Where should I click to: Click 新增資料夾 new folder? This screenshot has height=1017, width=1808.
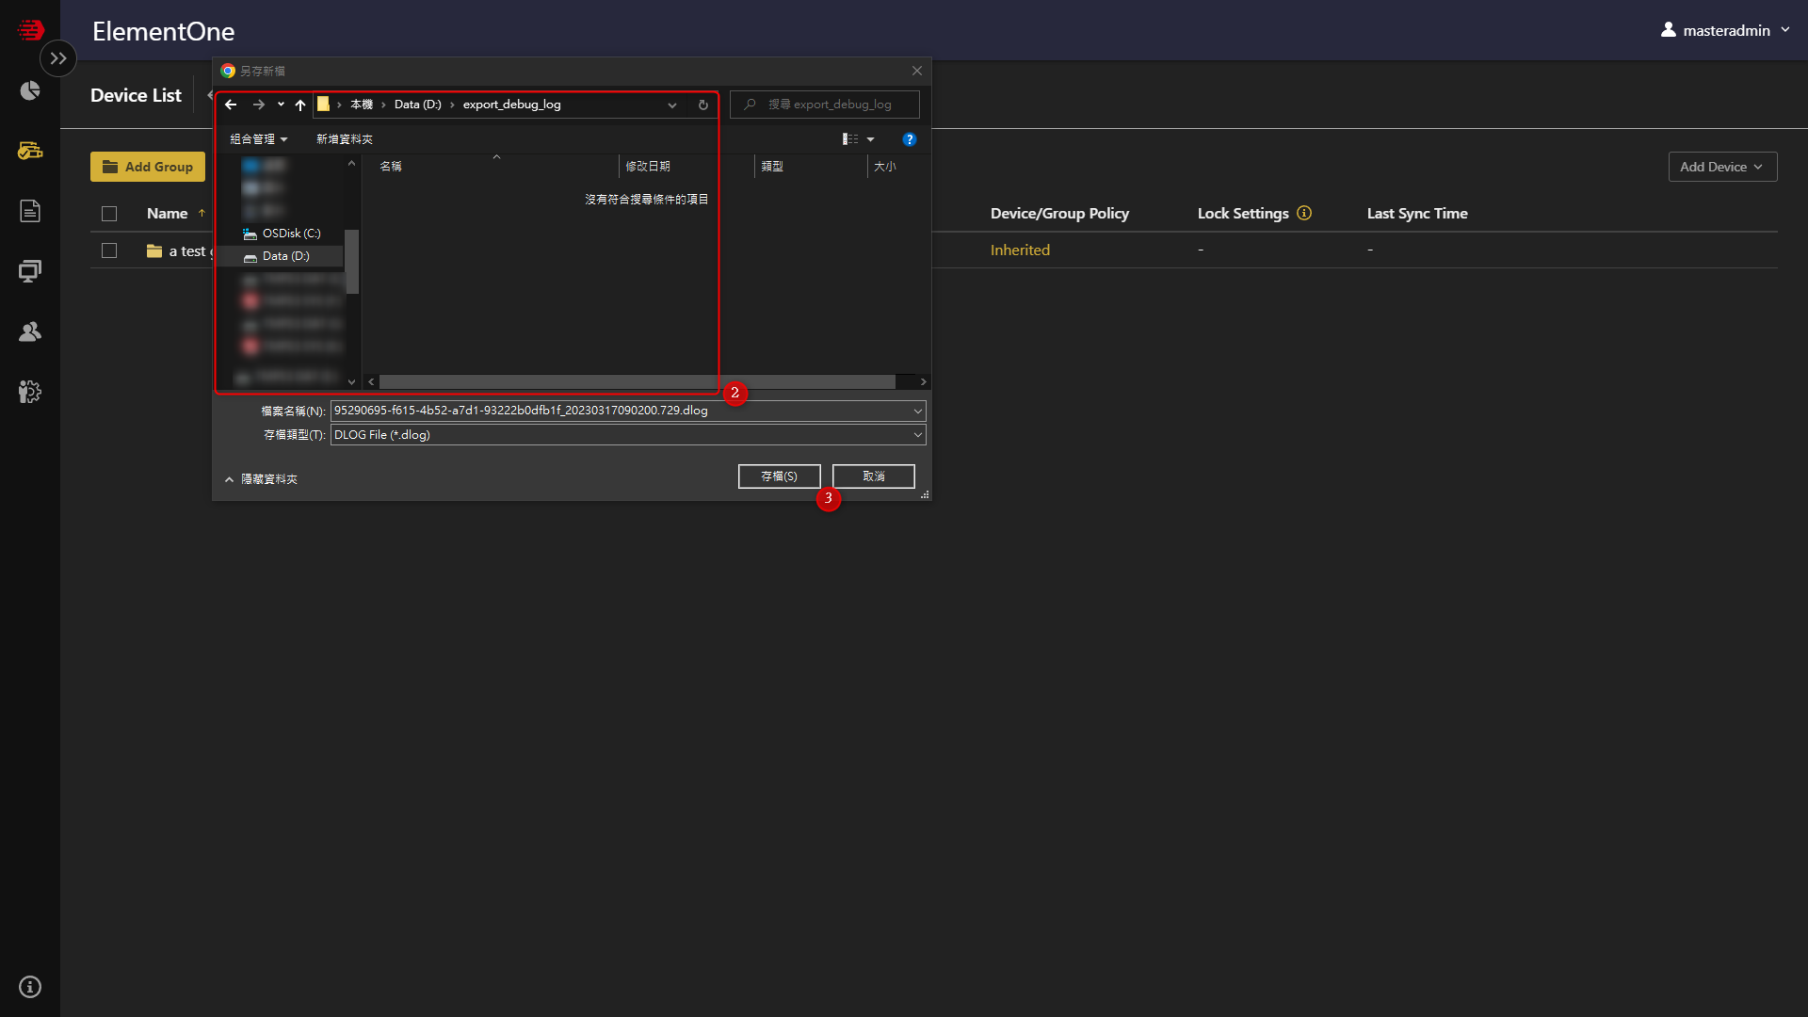(x=345, y=139)
